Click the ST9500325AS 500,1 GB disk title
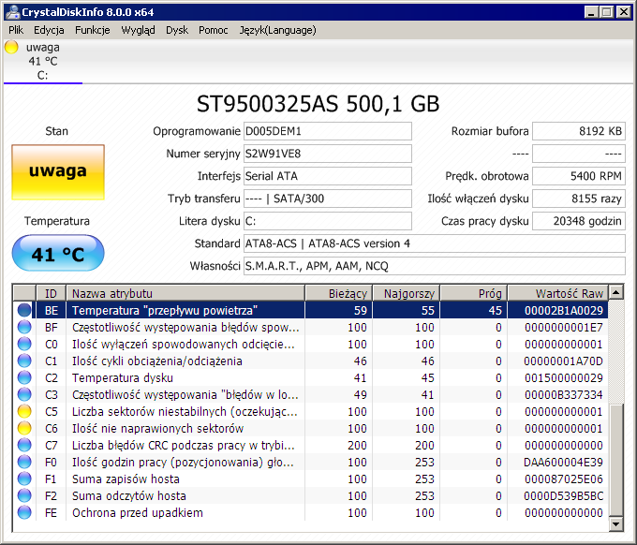The height and width of the screenshot is (545, 637). click(318, 104)
